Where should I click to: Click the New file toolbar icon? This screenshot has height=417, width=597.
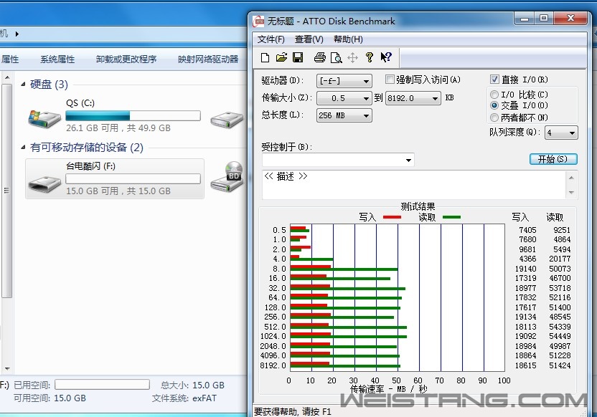(x=265, y=58)
